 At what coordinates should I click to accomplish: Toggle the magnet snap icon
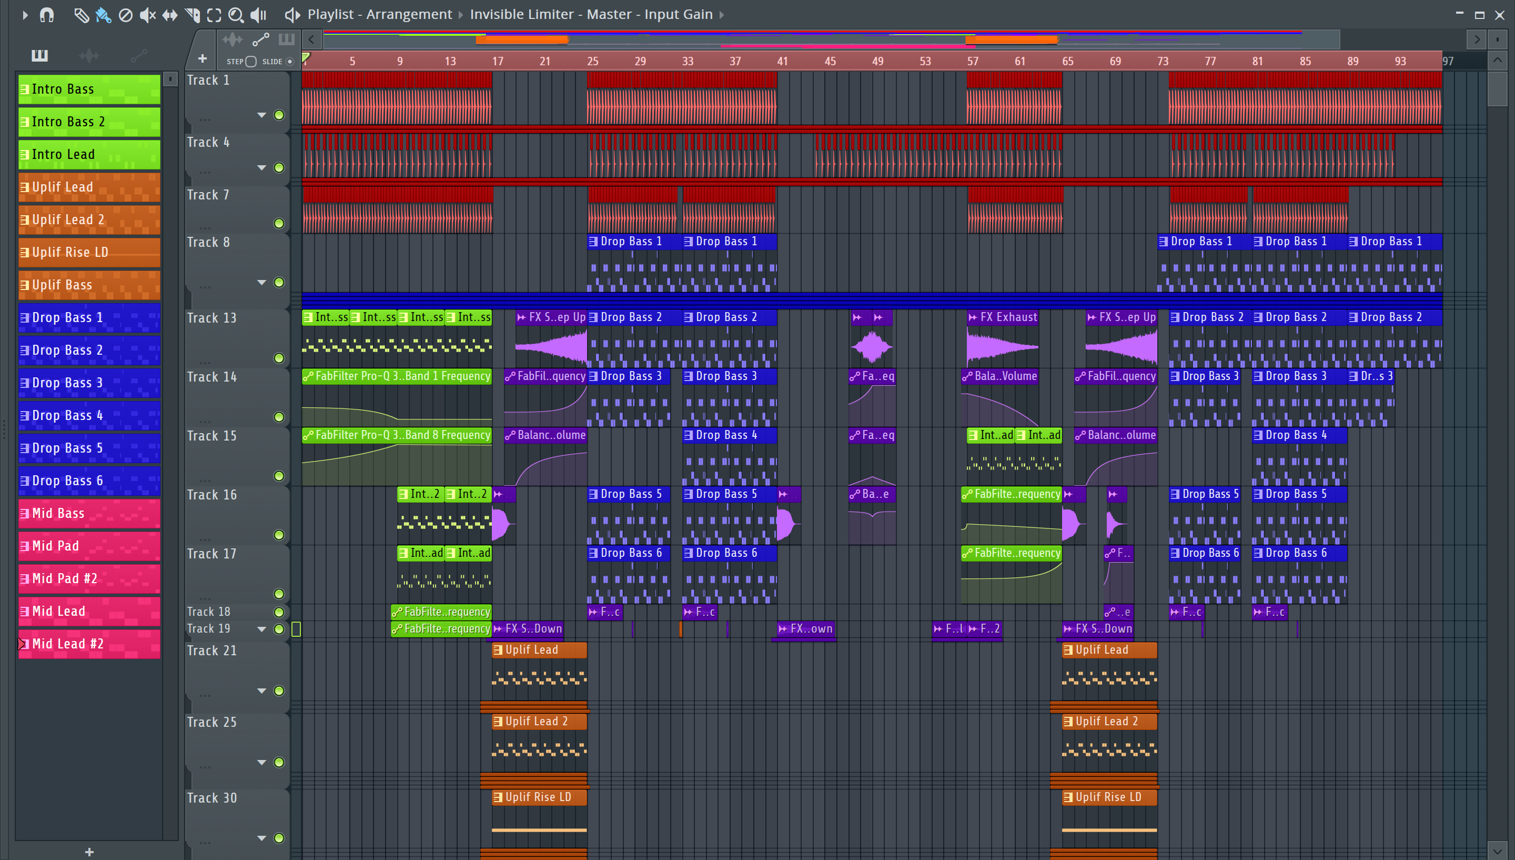pos(47,15)
